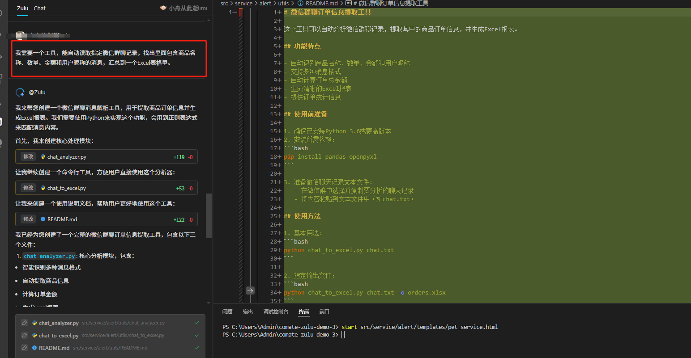Click the checkmark for chat_analyzer.py row
Viewport: 691px width, 358px height.
coord(197,323)
